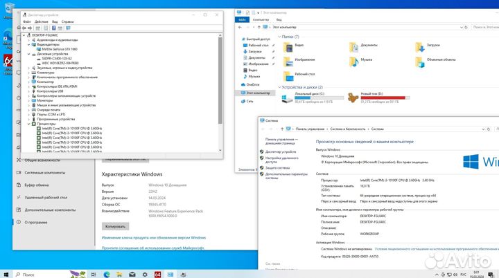Click the monitor-shaped scan hardware icon in Device Manager
Image resolution: width=499 pixels, height=278 pixels.
click(68, 28)
